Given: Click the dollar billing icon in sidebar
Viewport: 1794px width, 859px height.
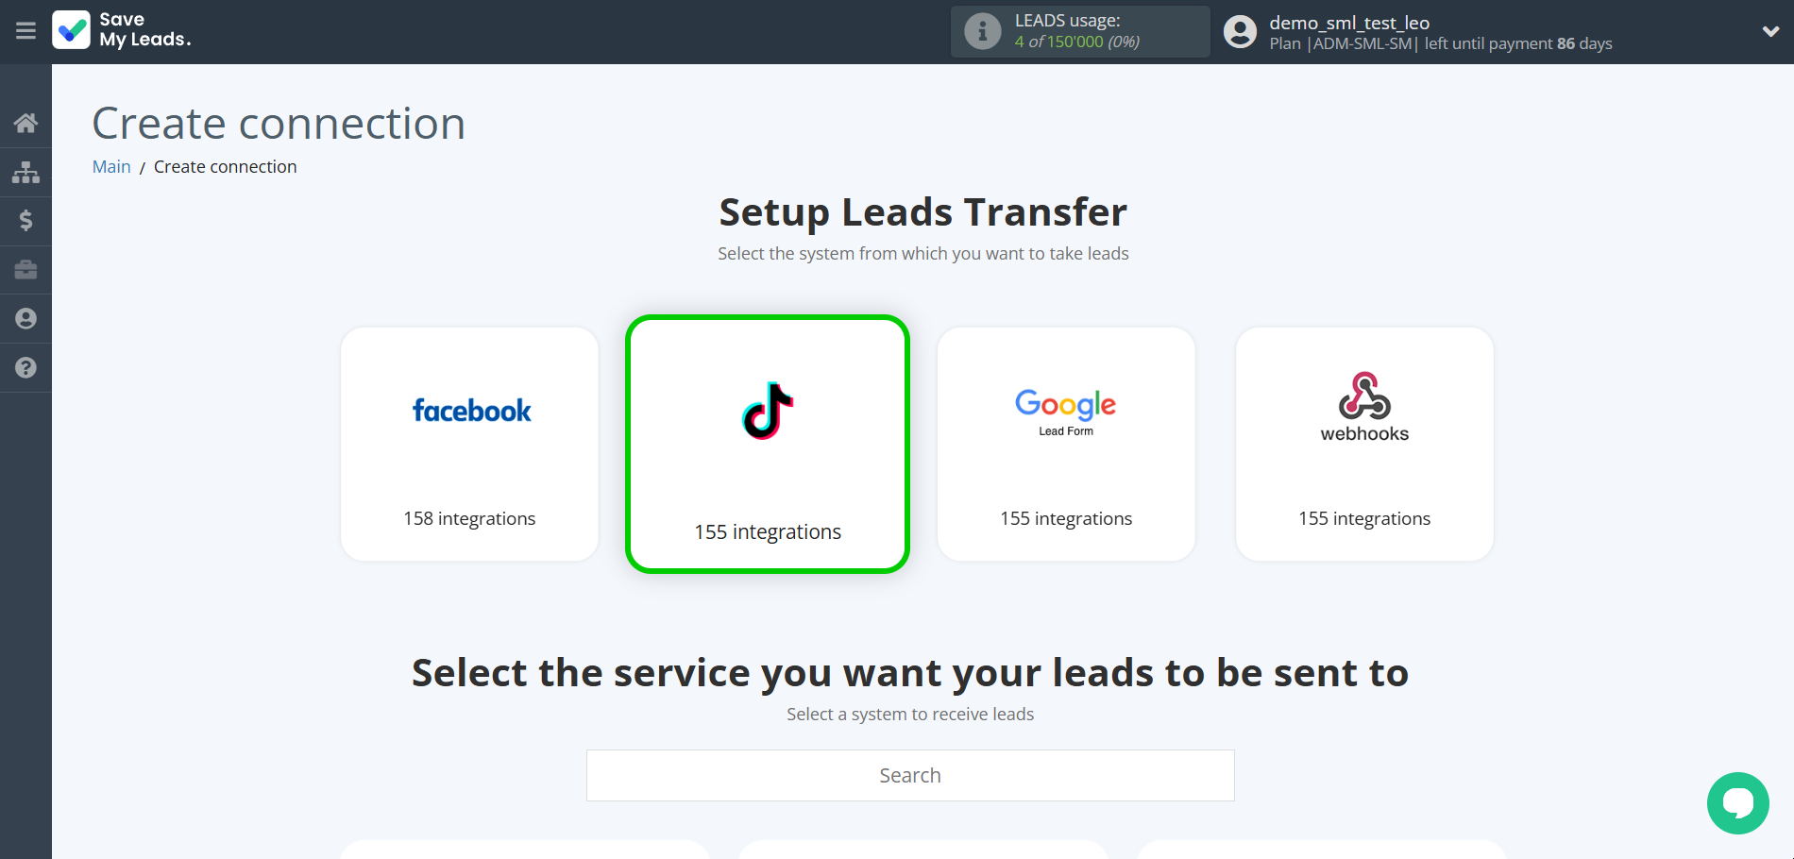Looking at the screenshot, I should click(x=25, y=221).
